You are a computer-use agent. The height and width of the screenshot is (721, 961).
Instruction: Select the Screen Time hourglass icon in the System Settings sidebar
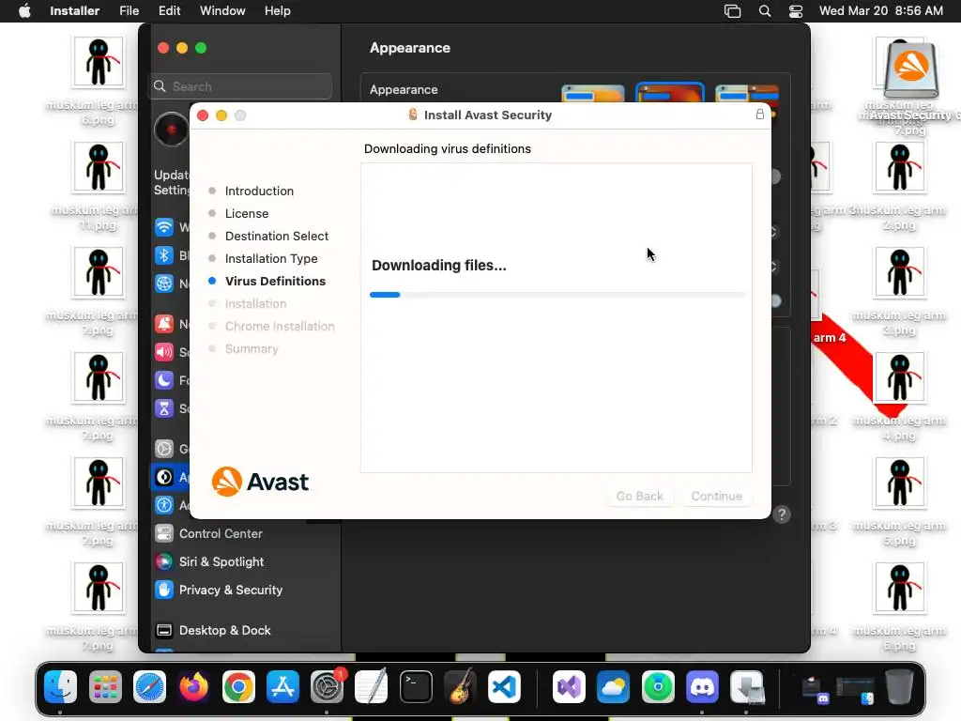pyautogui.click(x=164, y=408)
